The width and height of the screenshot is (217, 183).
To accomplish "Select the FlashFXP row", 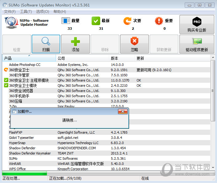I will pyautogui.click(x=106, y=132).
